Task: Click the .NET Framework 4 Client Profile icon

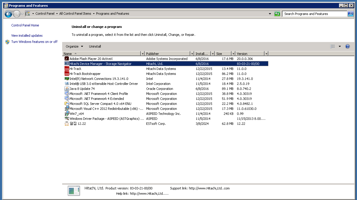Action: [67, 94]
